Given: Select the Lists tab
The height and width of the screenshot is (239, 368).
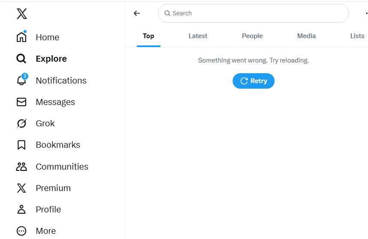Looking at the screenshot, I should pos(357,36).
